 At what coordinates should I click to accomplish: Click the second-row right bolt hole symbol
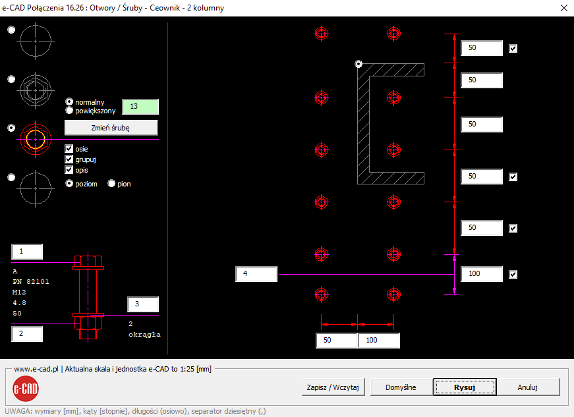pyautogui.click(x=394, y=97)
